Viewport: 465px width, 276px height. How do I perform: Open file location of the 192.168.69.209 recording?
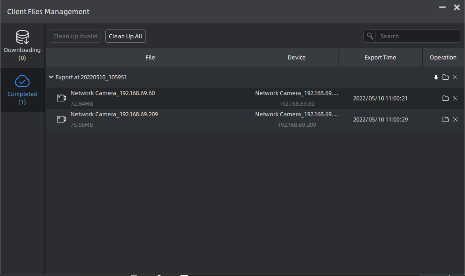click(x=446, y=119)
